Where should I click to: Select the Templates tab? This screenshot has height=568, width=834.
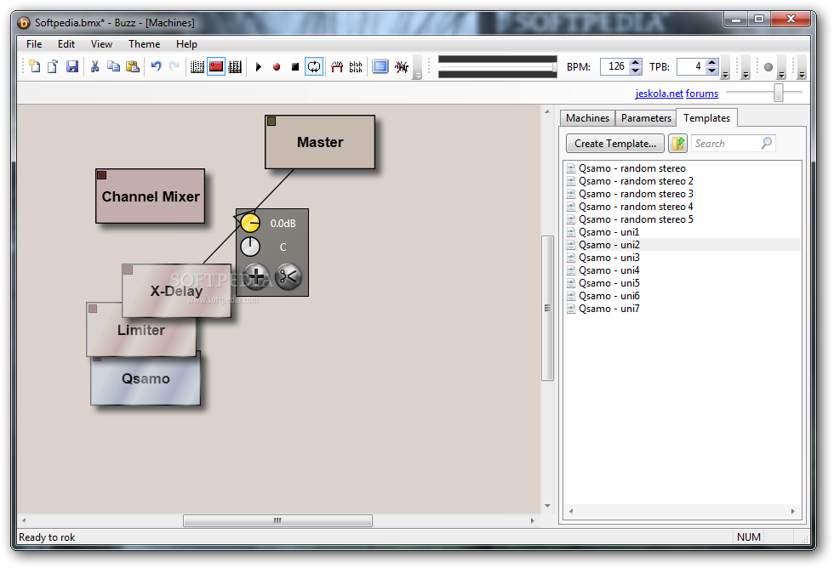706,118
